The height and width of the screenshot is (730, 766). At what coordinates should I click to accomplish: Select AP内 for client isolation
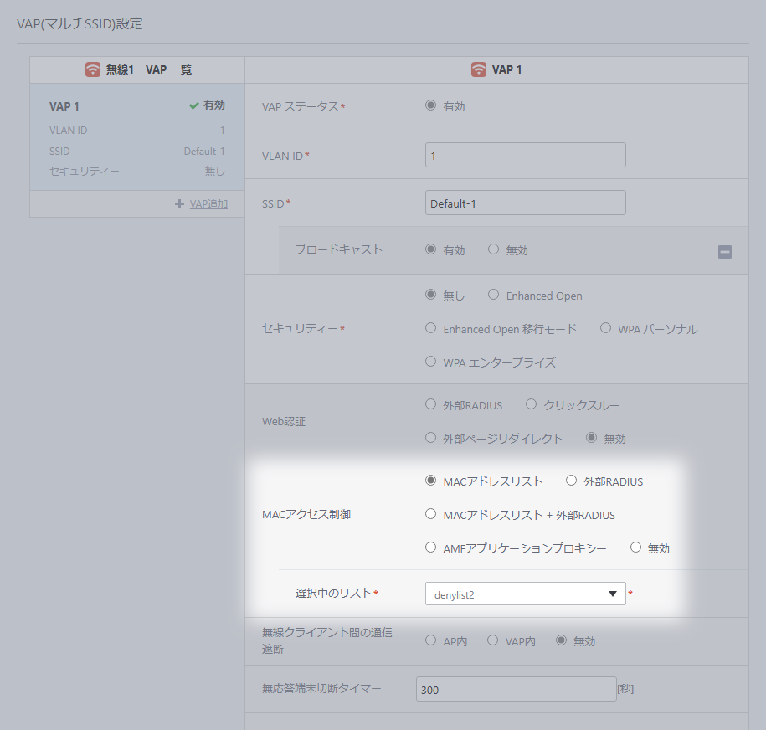pos(430,640)
